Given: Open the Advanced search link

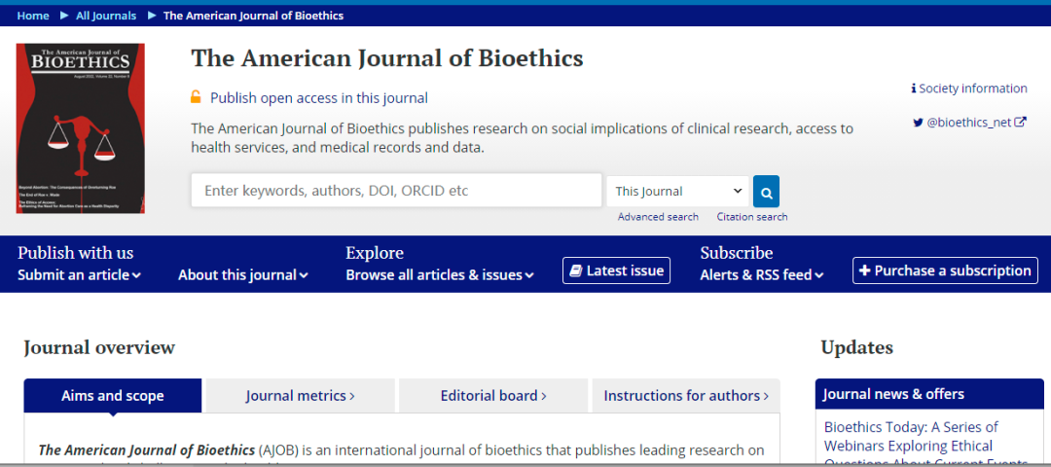Looking at the screenshot, I should 658,217.
